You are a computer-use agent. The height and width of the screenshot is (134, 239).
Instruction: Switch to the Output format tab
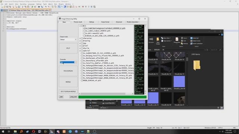pyautogui.click(x=105, y=22)
